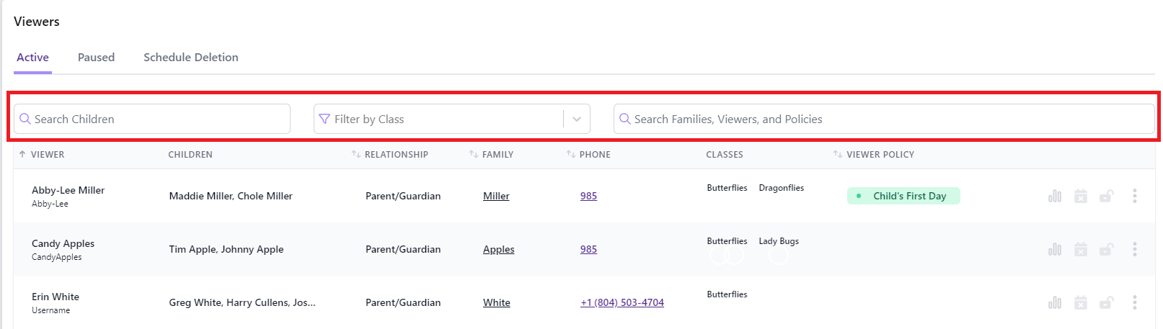Image resolution: width=1163 pixels, height=329 pixels.
Task: Click Parent/Guardian in Candy Apples row
Action: click(403, 249)
